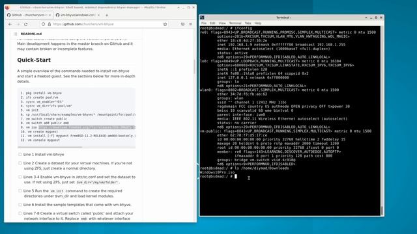Click the 'zfs create pool/vm' code line
Viewport: 417px width, 234px height.
tap(42, 97)
